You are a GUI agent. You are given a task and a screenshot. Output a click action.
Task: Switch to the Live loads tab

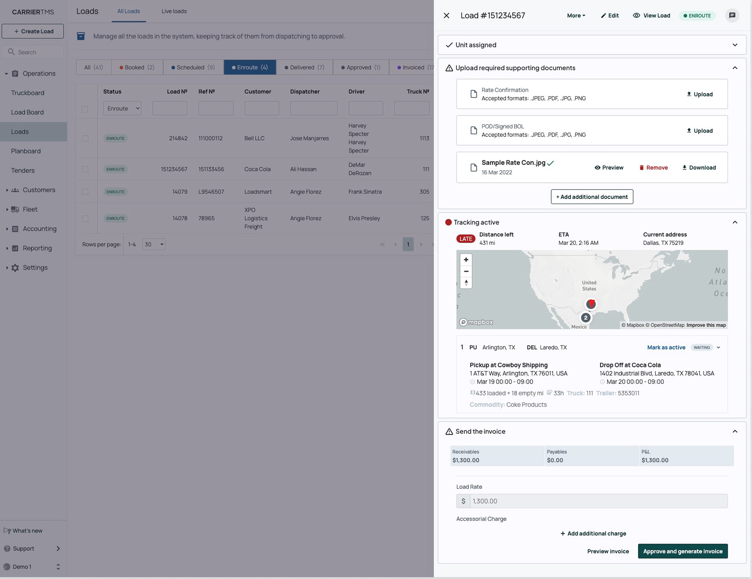click(174, 11)
